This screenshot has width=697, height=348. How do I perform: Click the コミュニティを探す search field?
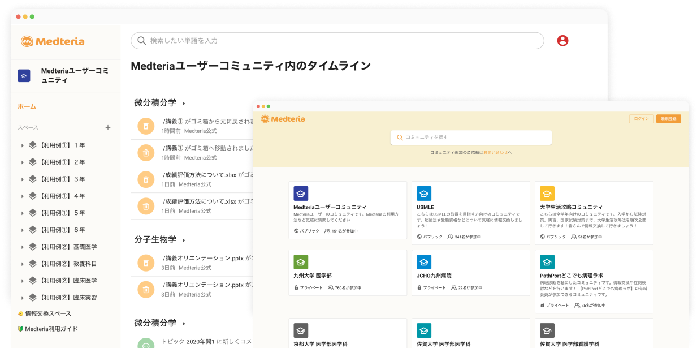471,138
